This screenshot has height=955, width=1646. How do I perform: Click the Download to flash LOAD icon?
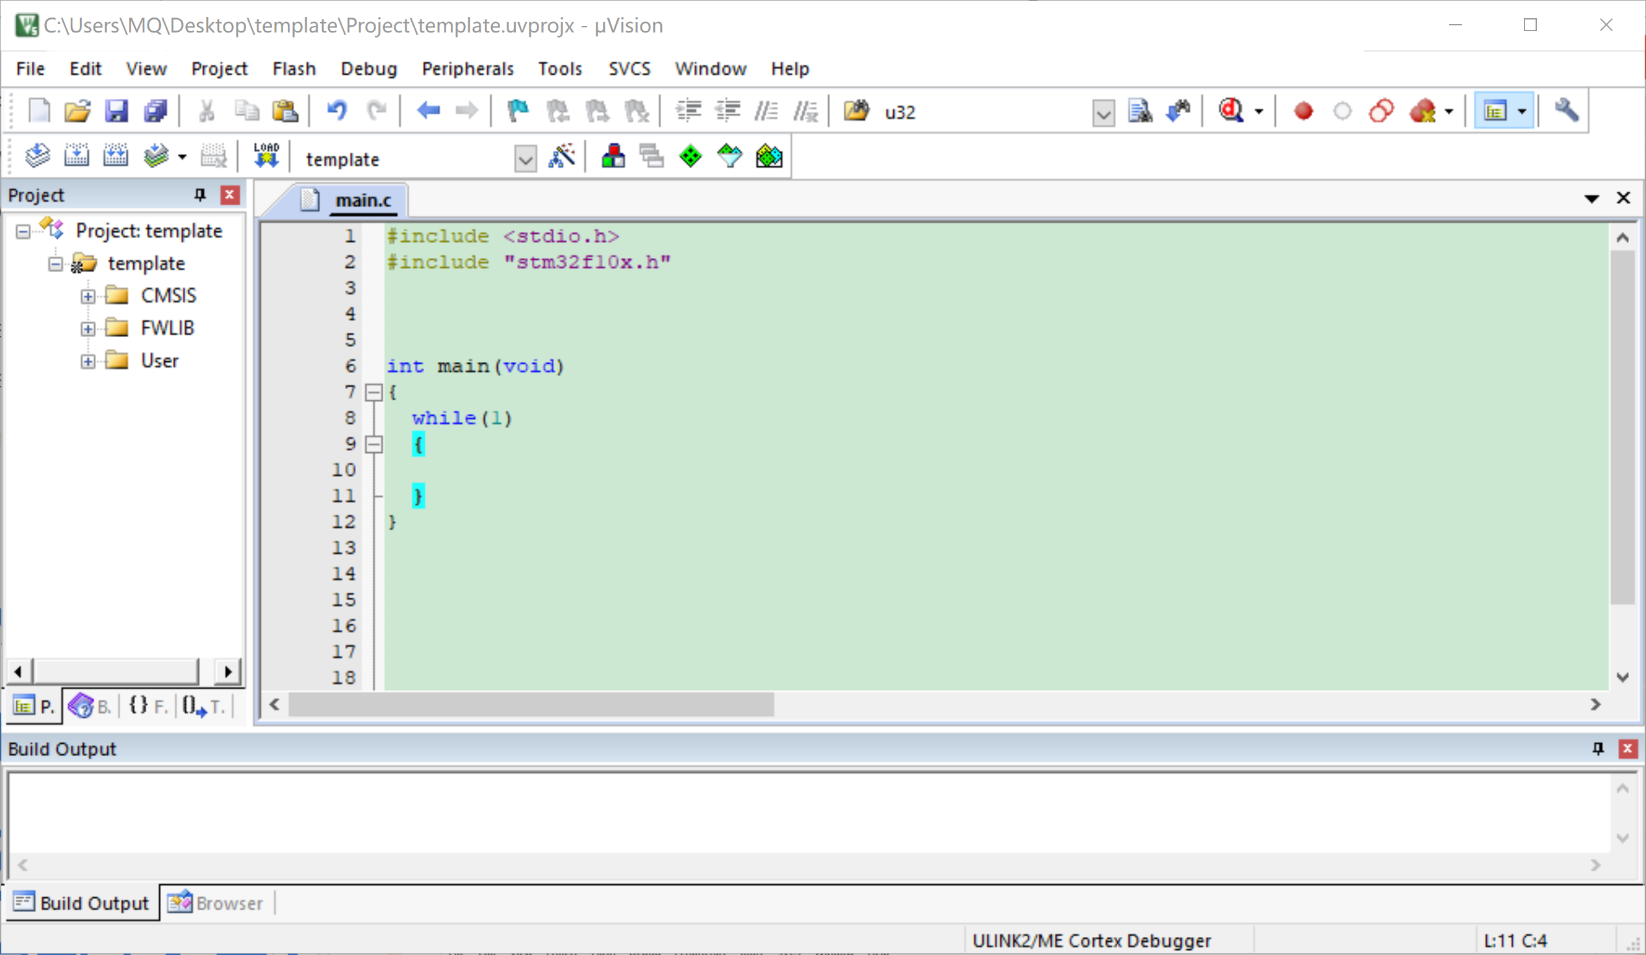[266, 157]
